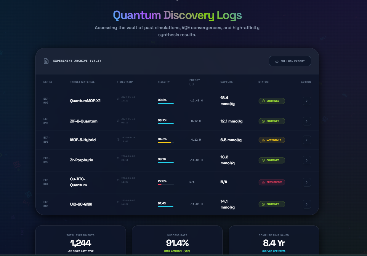Click warning triangle icon in Low Fidelity badge

[263, 140]
